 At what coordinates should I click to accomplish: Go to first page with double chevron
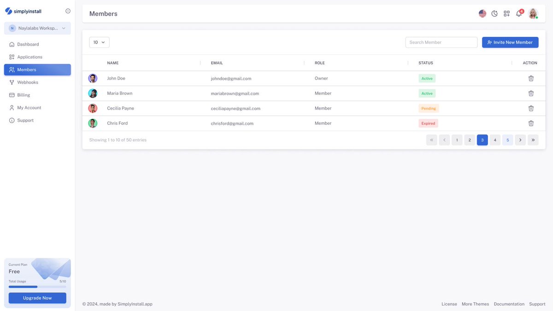click(x=432, y=140)
